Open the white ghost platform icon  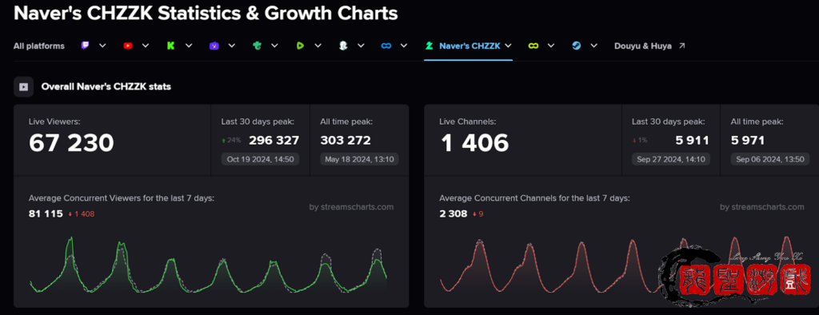[343, 46]
